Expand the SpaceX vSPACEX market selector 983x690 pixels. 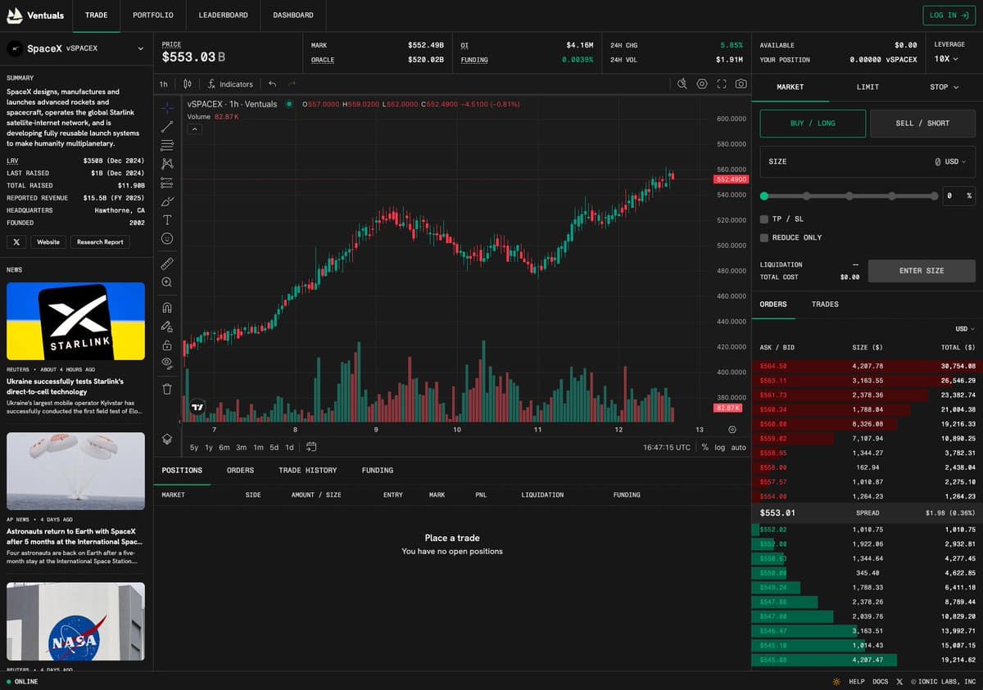pos(75,48)
